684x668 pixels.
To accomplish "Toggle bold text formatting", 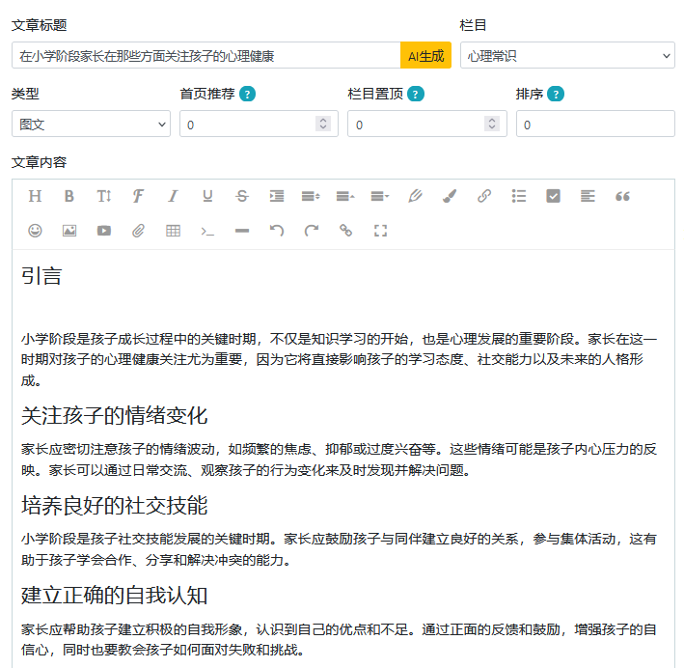I will pos(68,196).
